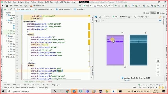Open the Pixel_3a_API_30_x86 device dropdown
Viewport: 168px width, 94px height.
(x=103, y=6)
